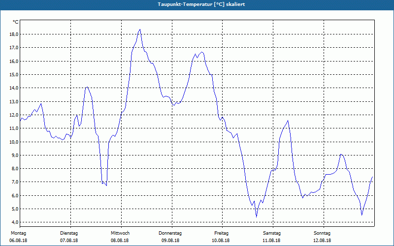The width and height of the screenshot is (394, 246).
Task: Select the 7,0 y-axis value
Action: pos(15,182)
